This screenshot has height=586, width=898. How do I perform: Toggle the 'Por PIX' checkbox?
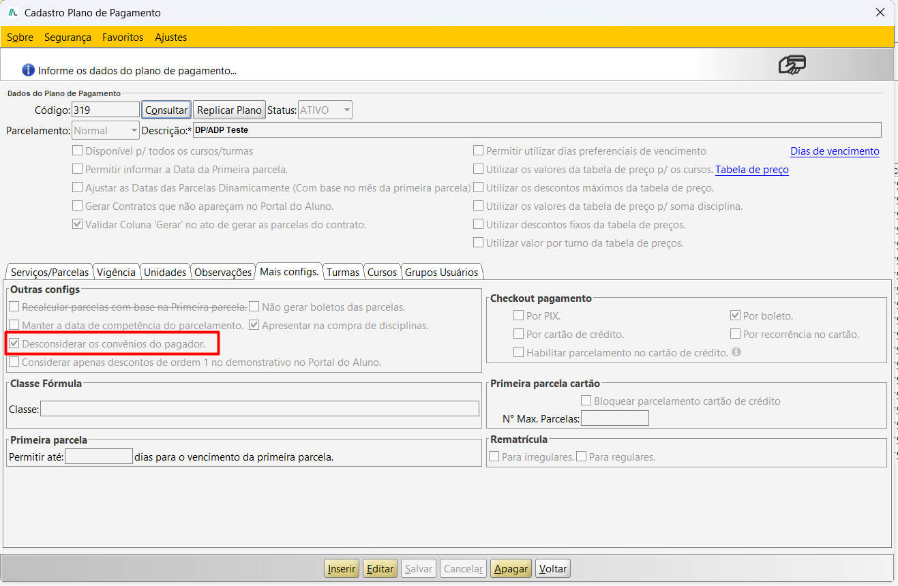pos(519,316)
